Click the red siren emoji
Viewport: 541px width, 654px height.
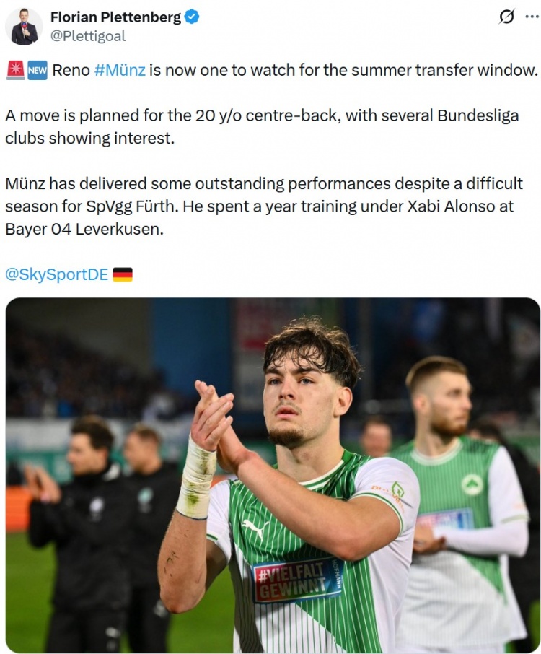coord(16,70)
